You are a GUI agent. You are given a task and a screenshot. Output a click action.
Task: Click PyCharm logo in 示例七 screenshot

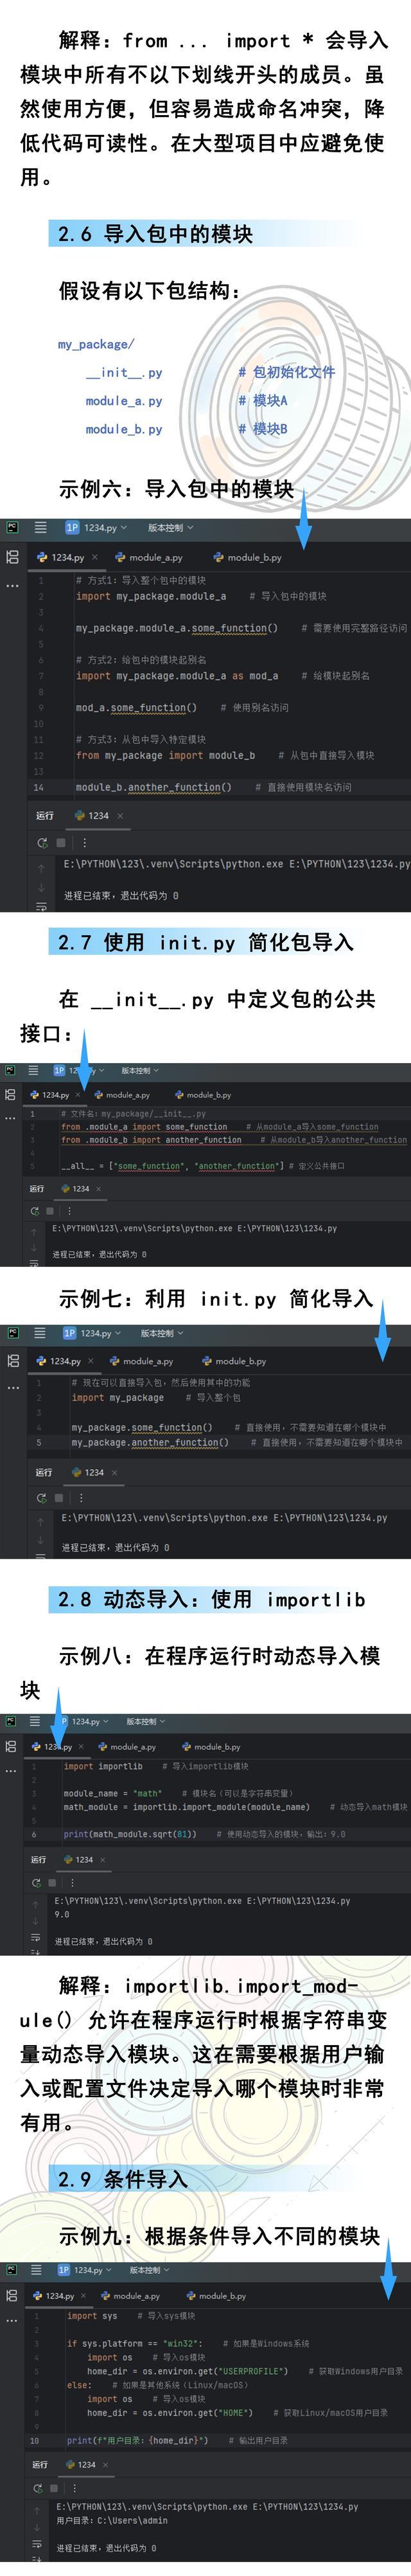(x=12, y=1333)
